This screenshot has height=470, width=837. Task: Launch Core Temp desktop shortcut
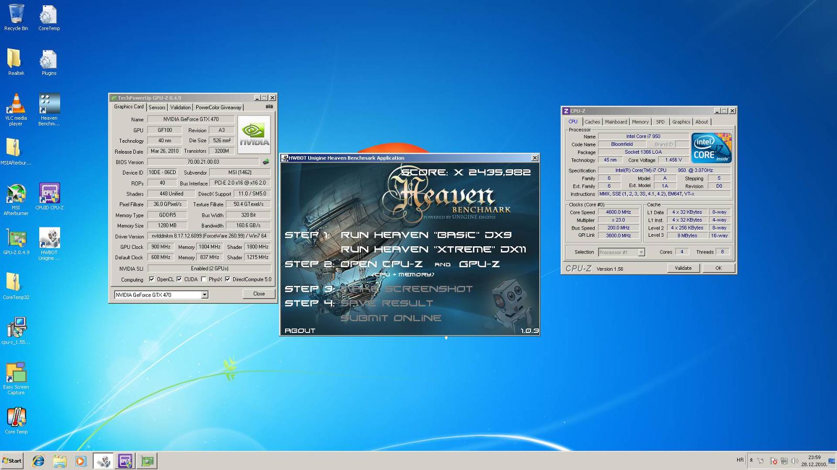16,420
